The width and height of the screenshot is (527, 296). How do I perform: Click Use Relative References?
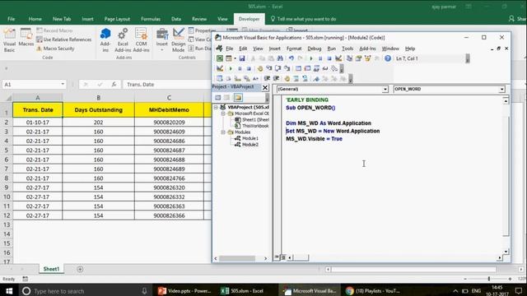click(64, 39)
